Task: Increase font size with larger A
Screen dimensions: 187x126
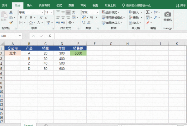Action: pyautogui.click(x=41, y=18)
